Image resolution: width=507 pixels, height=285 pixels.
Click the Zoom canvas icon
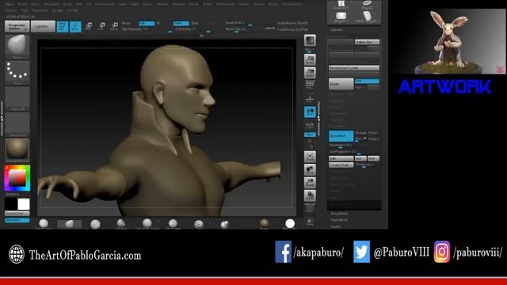coord(310,73)
